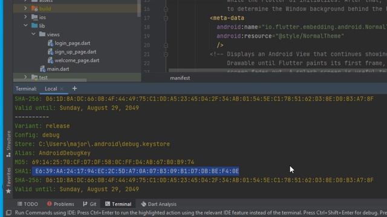
Task: Click the Dart icon beside main.dart
Action: (x=43, y=69)
